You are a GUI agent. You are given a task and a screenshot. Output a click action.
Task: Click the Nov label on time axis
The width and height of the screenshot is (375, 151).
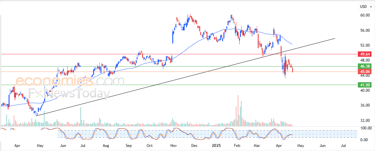[x=173, y=145]
